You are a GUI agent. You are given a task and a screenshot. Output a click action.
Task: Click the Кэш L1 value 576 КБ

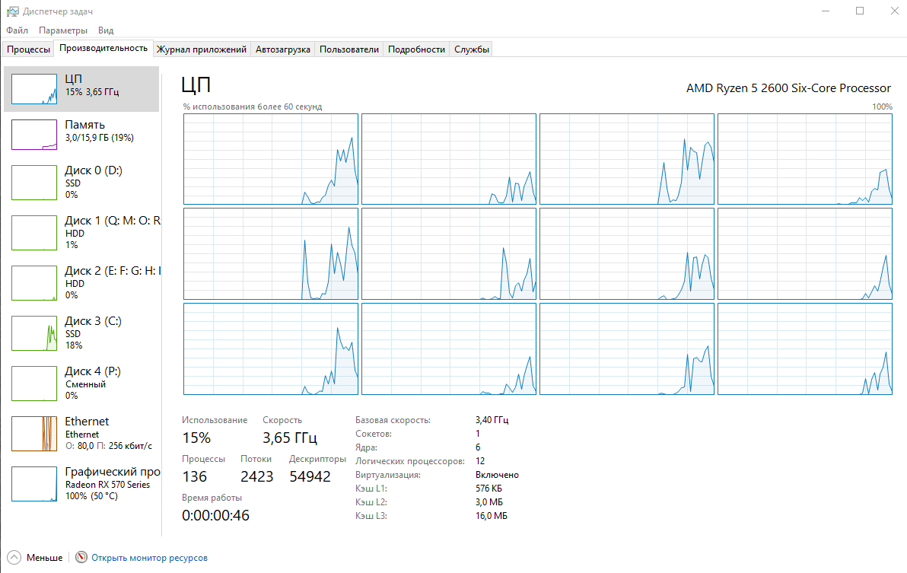tap(489, 489)
